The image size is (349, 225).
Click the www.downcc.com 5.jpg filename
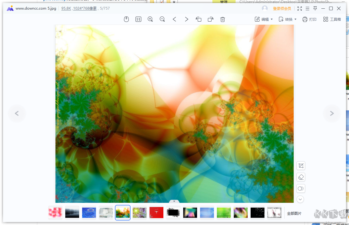point(36,8)
